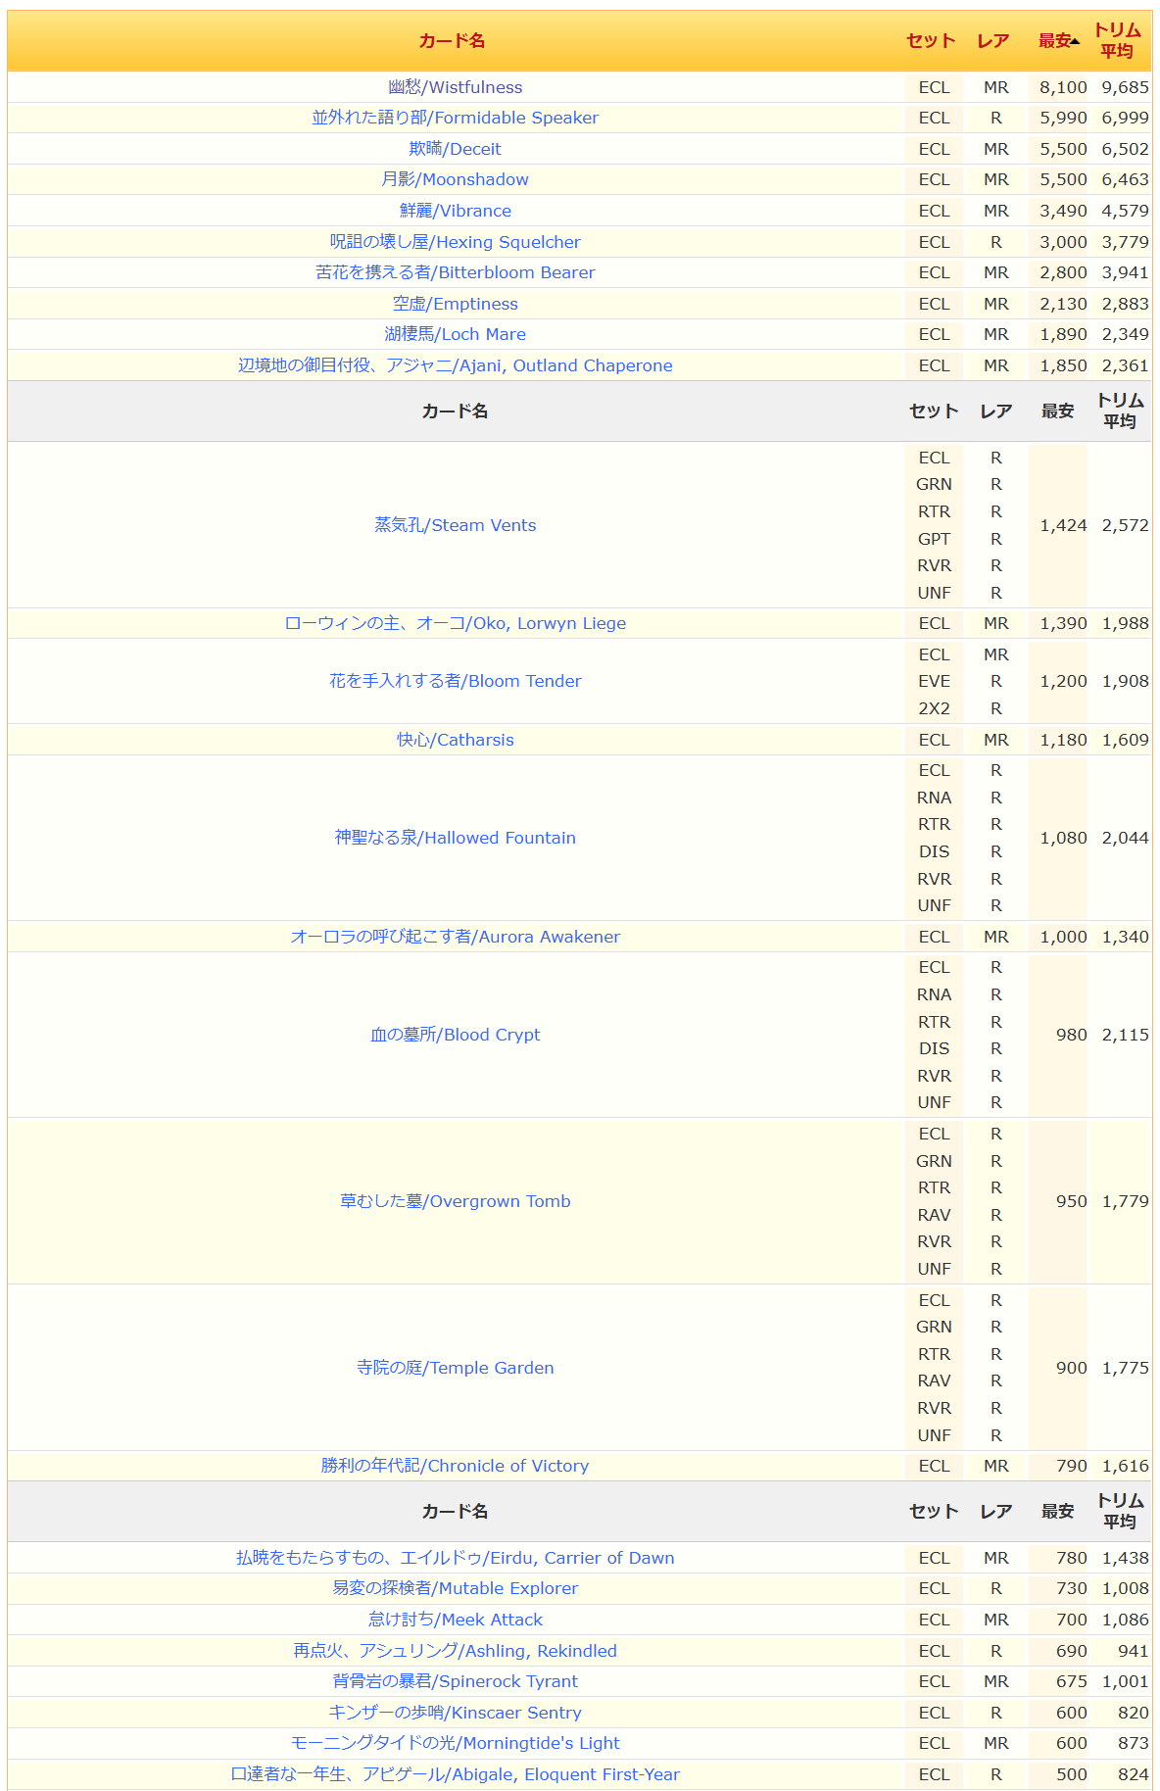Open the Bloom Tender card link
1160x1791 pixels.
(x=455, y=681)
